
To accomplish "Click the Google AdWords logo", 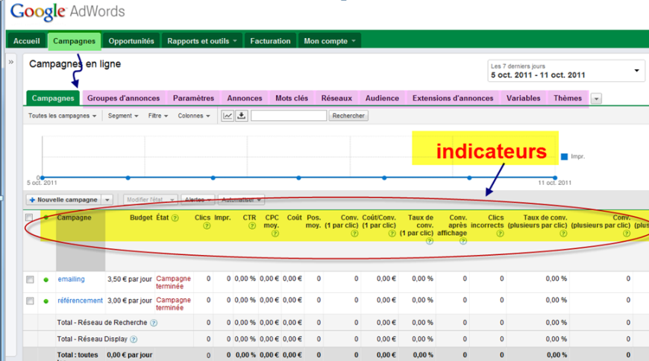I will (67, 12).
